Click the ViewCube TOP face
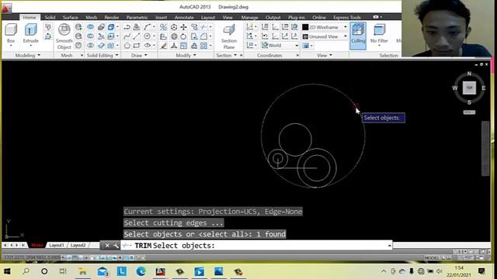 (x=469, y=88)
